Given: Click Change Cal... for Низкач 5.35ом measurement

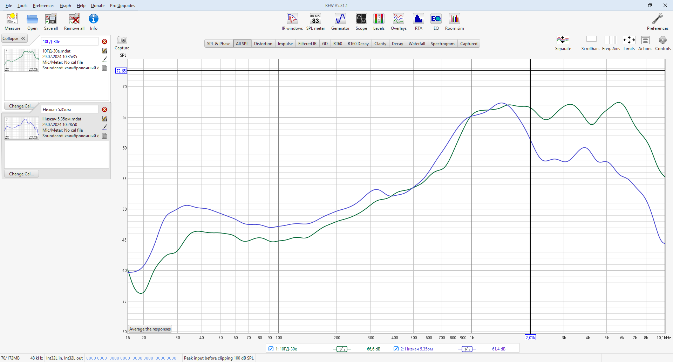Looking at the screenshot, I should 21,174.
